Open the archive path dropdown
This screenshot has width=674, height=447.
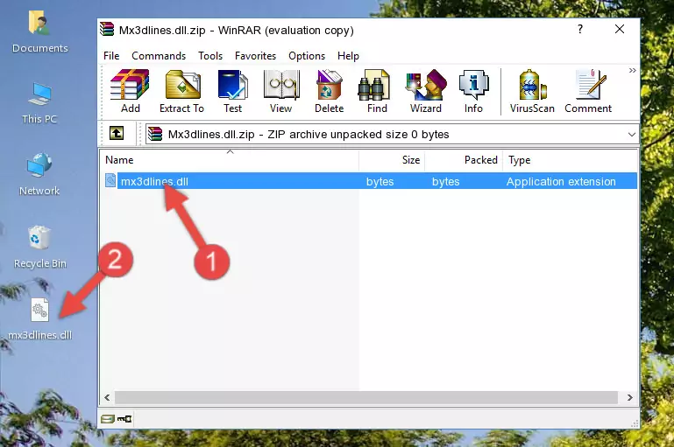[x=631, y=134]
